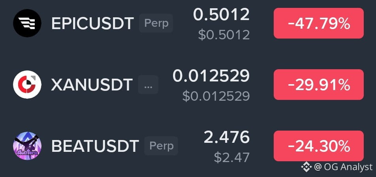The image size is (376, 177).
Task: Click the Binance logo in the watermark
Action: pyautogui.click(x=306, y=167)
